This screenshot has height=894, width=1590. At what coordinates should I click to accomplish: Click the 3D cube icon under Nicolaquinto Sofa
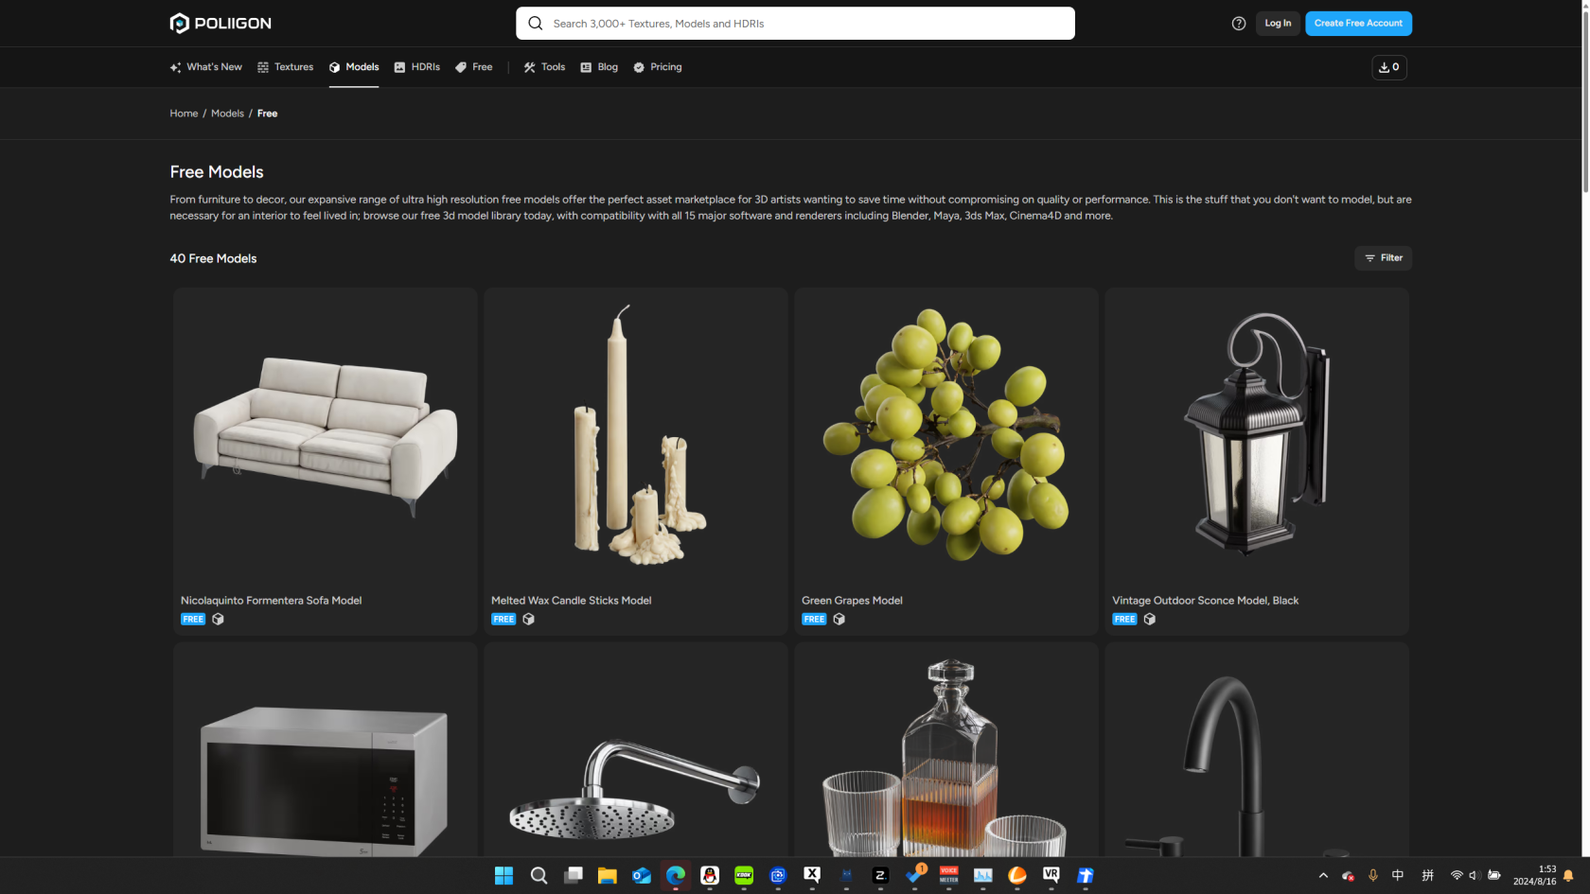[x=219, y=619]
